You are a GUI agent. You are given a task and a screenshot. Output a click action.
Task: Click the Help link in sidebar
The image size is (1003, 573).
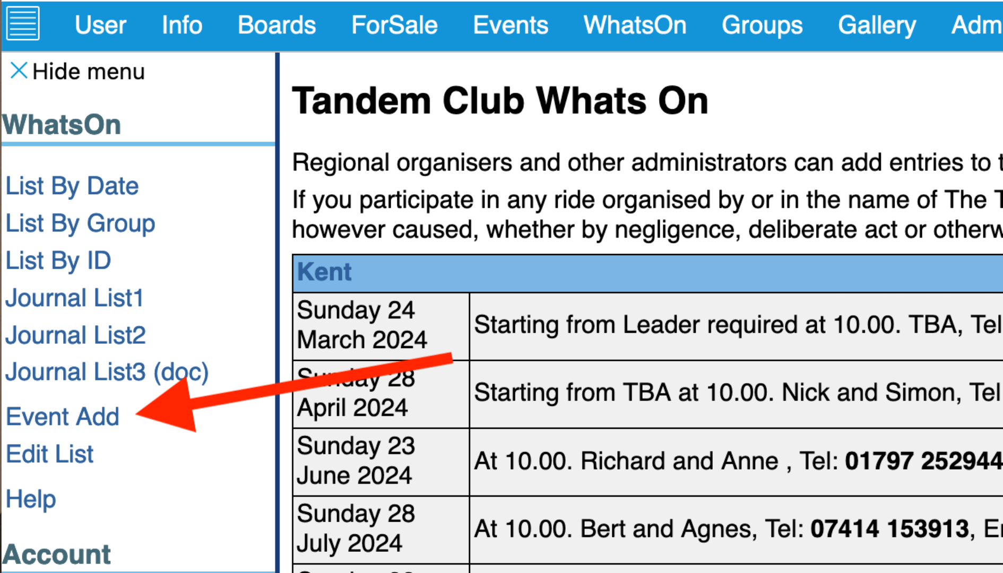pos(31,499)
